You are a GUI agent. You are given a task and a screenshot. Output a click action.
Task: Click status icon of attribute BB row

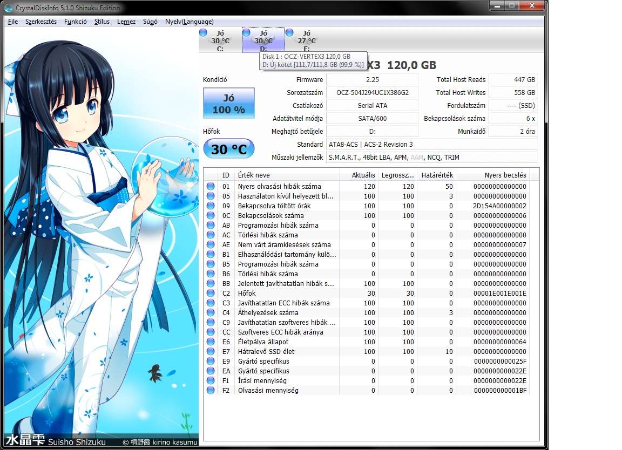pos(211,283)
